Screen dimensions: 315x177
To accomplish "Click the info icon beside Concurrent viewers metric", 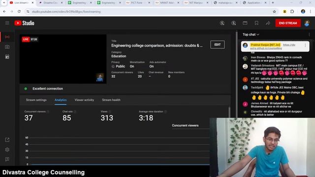I will [x=48, y=112].
